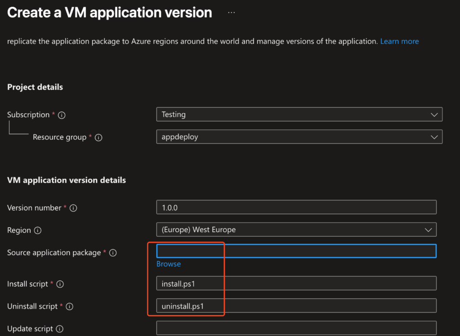
Task: Click the empty Update script input field
Action: click(296, 328)
